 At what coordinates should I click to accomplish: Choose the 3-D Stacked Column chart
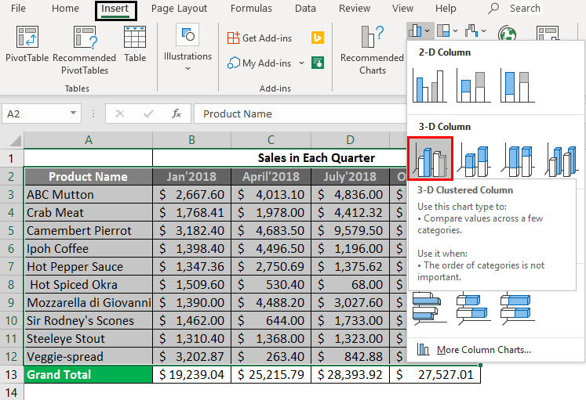coord(475,160)
